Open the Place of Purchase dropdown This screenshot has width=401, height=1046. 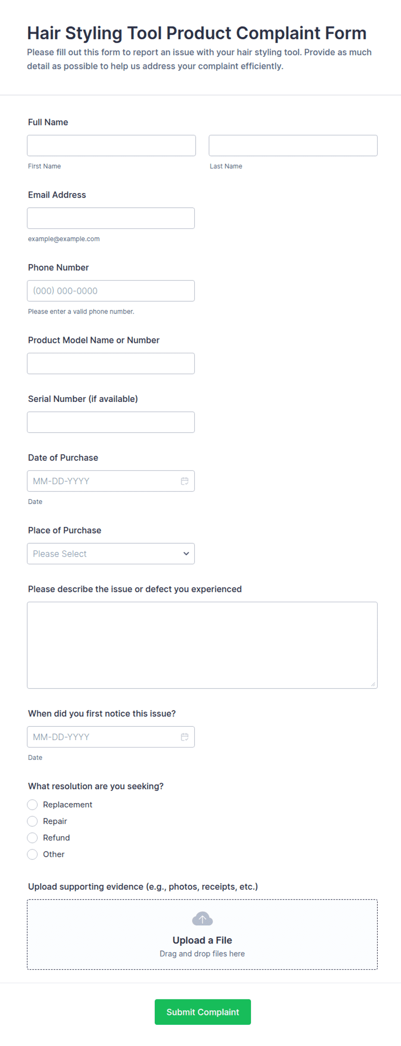pyautogui.click(x=111, y=554)
